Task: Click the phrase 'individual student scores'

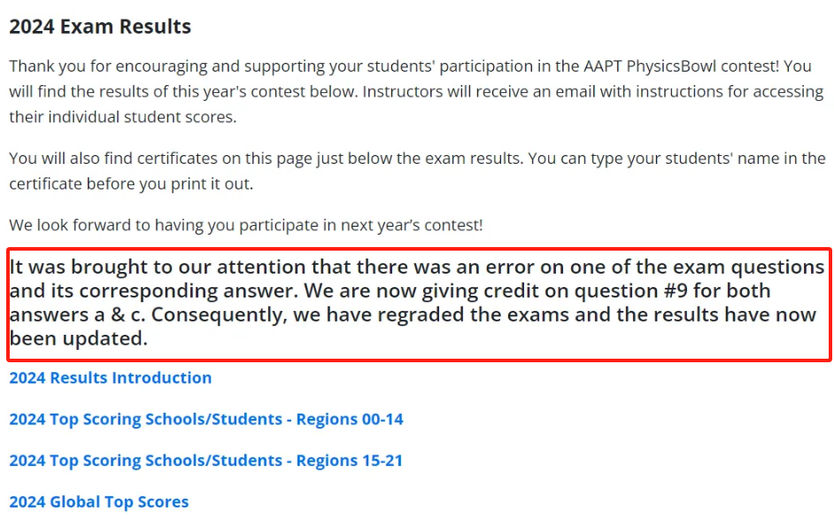Action: [x=141, y=117]
